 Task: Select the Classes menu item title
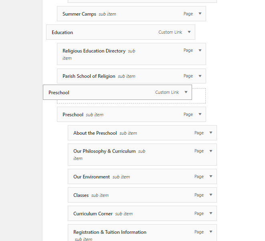point(81,195)
